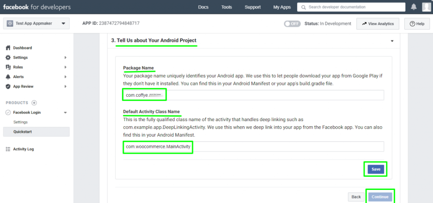Open the Docs menu
Image resolution: width=433 pixels, height=203 pixels.
pyautogui.click(x=203, y=7)
